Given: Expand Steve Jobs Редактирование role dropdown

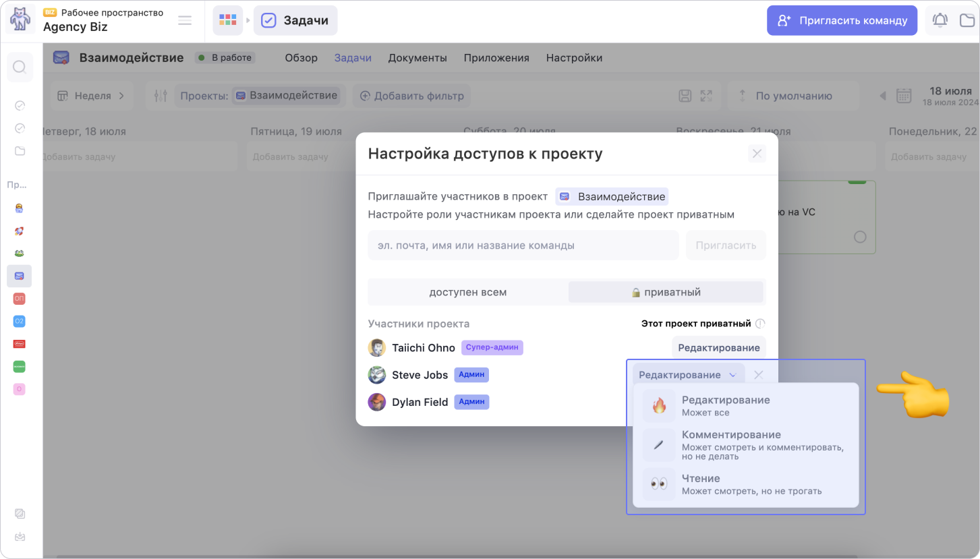Looking at the screenshot, I should coord(689,375).
